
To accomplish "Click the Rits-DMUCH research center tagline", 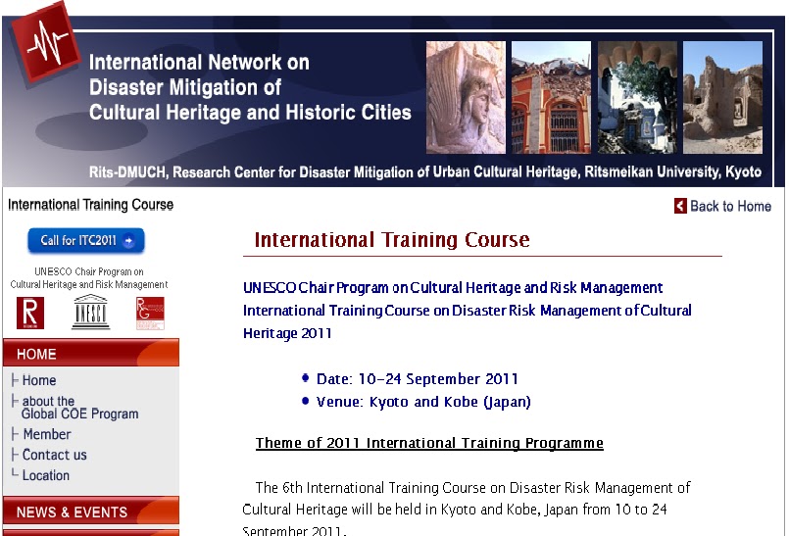I will [x=425, y=172].
